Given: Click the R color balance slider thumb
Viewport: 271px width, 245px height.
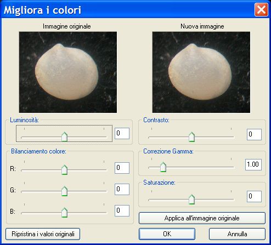Looking at the screenshot, I should coord(64,170).
